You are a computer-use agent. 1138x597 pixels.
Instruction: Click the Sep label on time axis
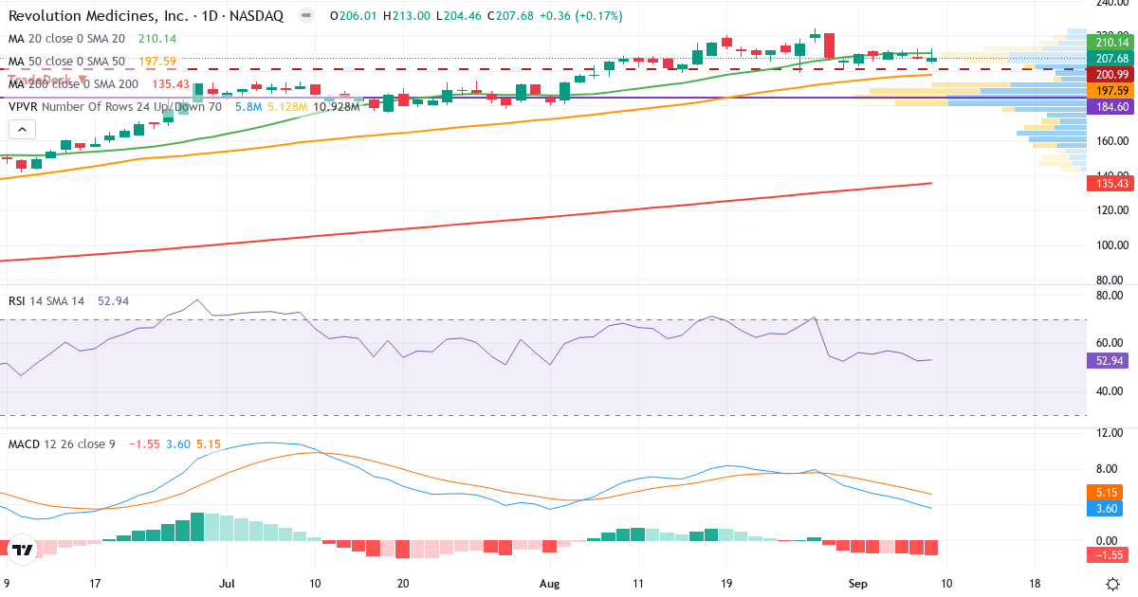coord(858,584)
